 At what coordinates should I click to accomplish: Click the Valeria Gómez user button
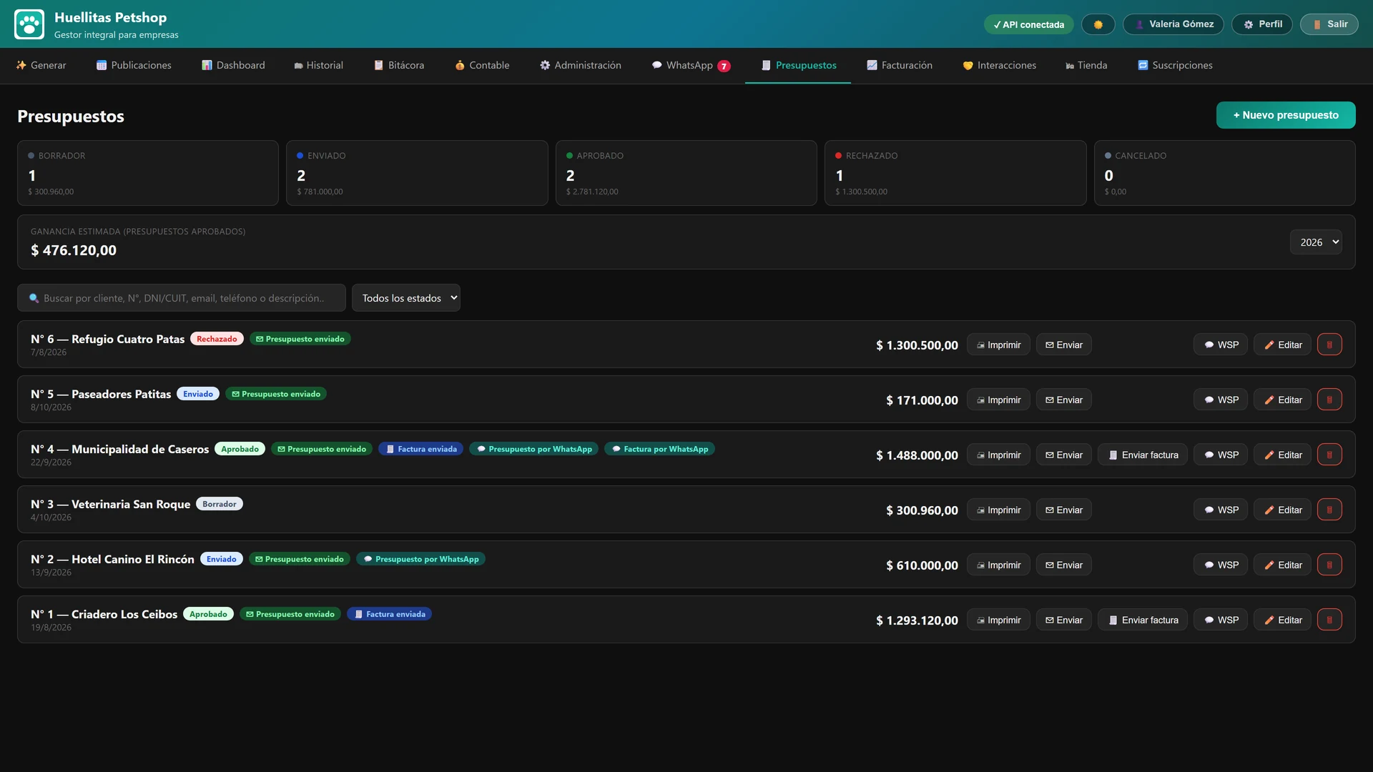pyautogui.click(x=1173, y=24)
